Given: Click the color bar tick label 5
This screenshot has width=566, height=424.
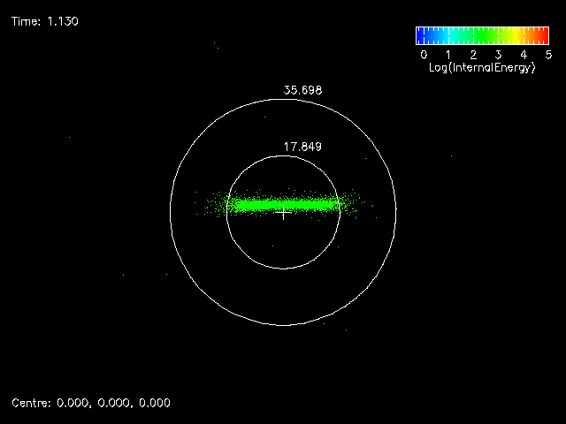Looking at the screenshot, I should pos(548,55).
